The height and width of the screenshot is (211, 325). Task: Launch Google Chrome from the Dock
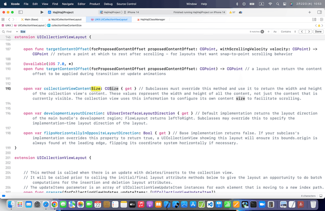tap(54, 205)
